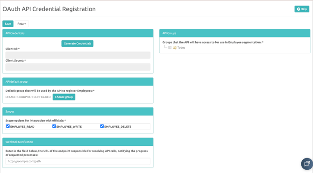Click the Client Id label
This screenshot has height=173, width=313.
tap(13, 49)
